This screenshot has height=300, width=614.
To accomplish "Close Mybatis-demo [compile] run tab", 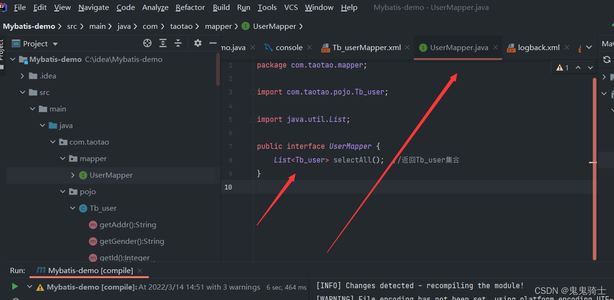I will 140,271.
